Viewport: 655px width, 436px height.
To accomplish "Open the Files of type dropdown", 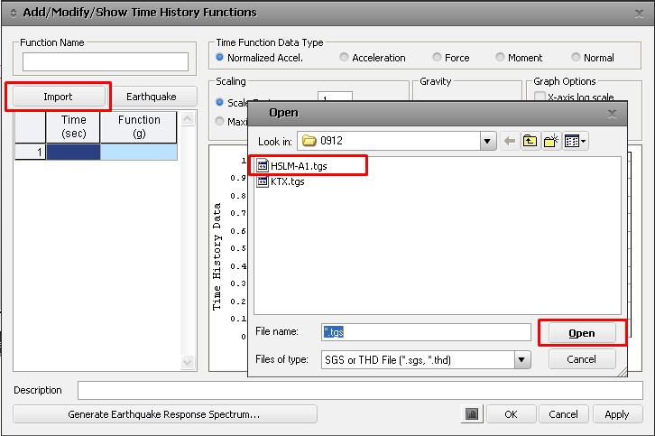I will 521,359.
